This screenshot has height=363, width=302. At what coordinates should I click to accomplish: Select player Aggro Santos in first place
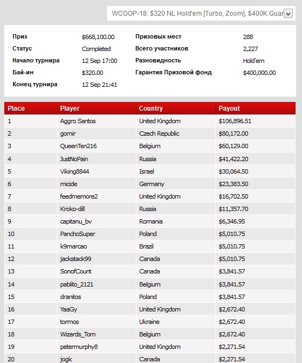pos(78,121)
